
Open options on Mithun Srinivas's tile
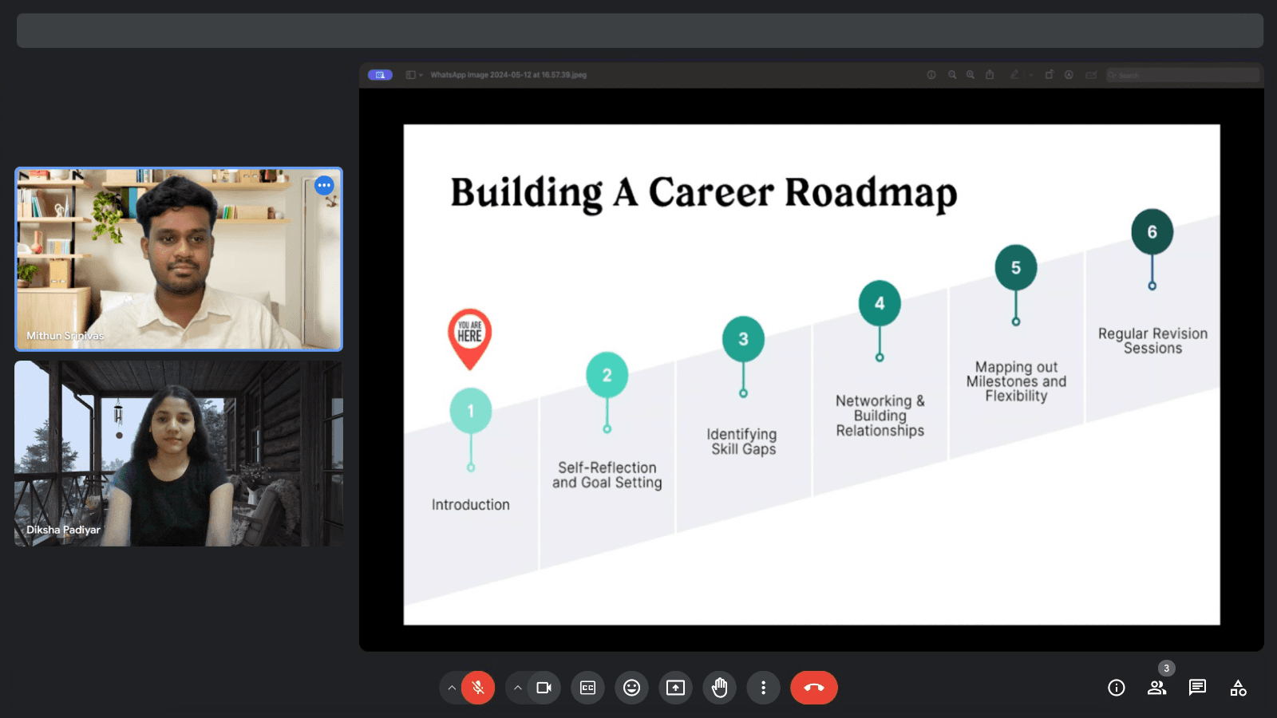pos(324,185)
